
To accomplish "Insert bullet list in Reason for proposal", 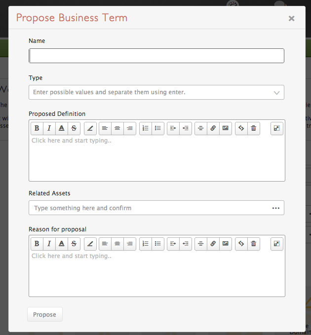I will (x=158, y=244).
